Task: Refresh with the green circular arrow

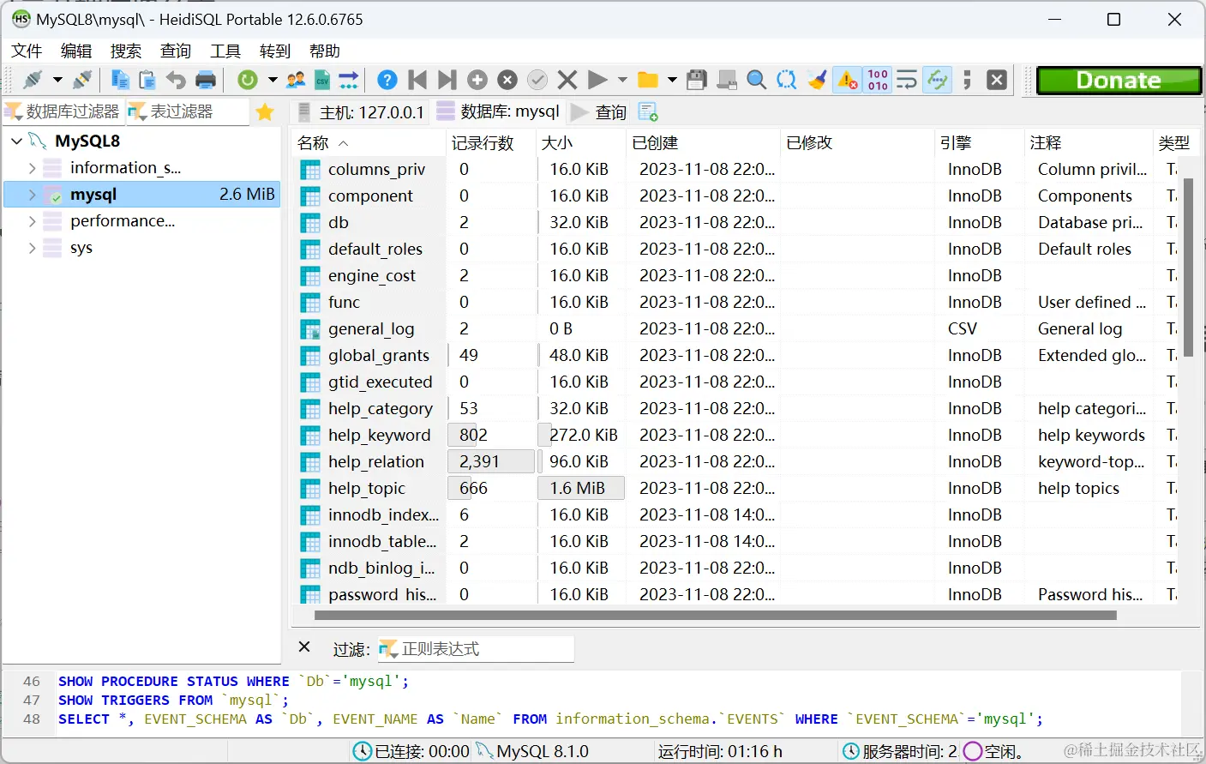Action: click(248, 80)
